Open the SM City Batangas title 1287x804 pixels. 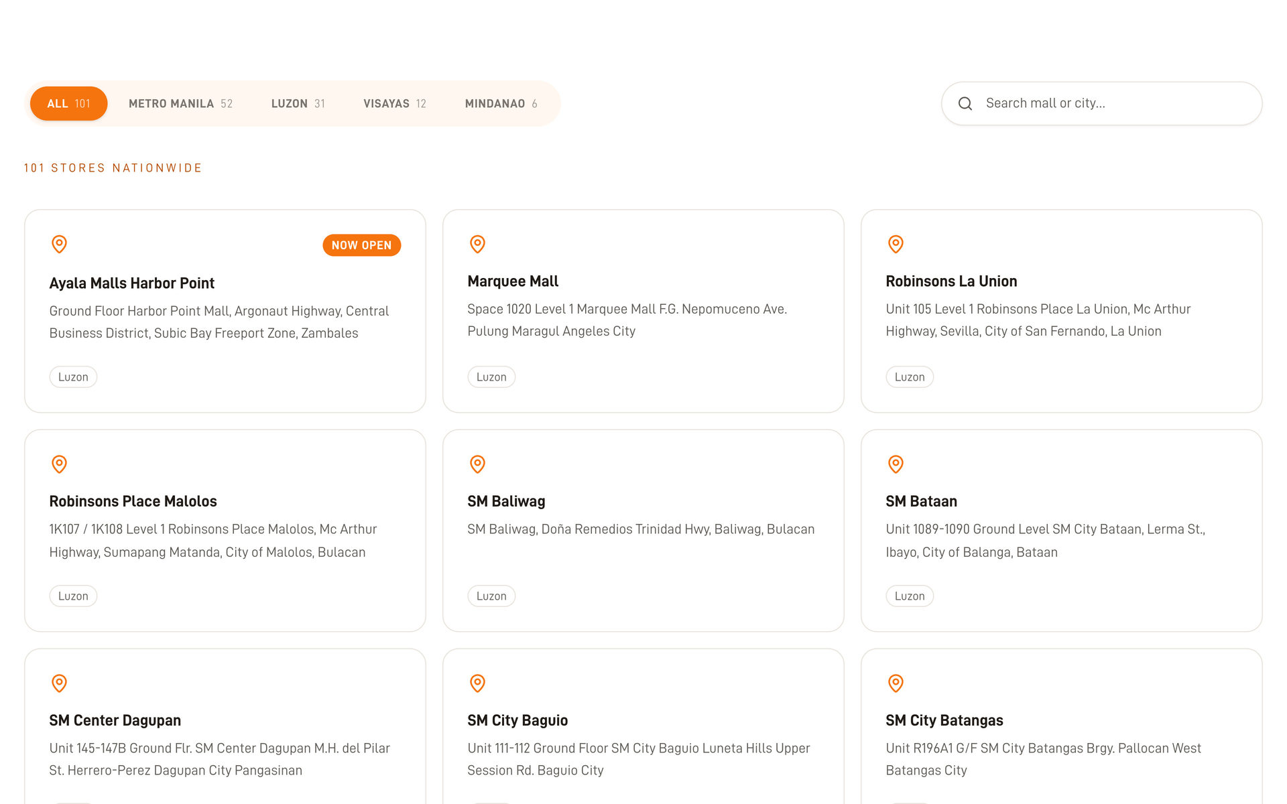[944, 720]
